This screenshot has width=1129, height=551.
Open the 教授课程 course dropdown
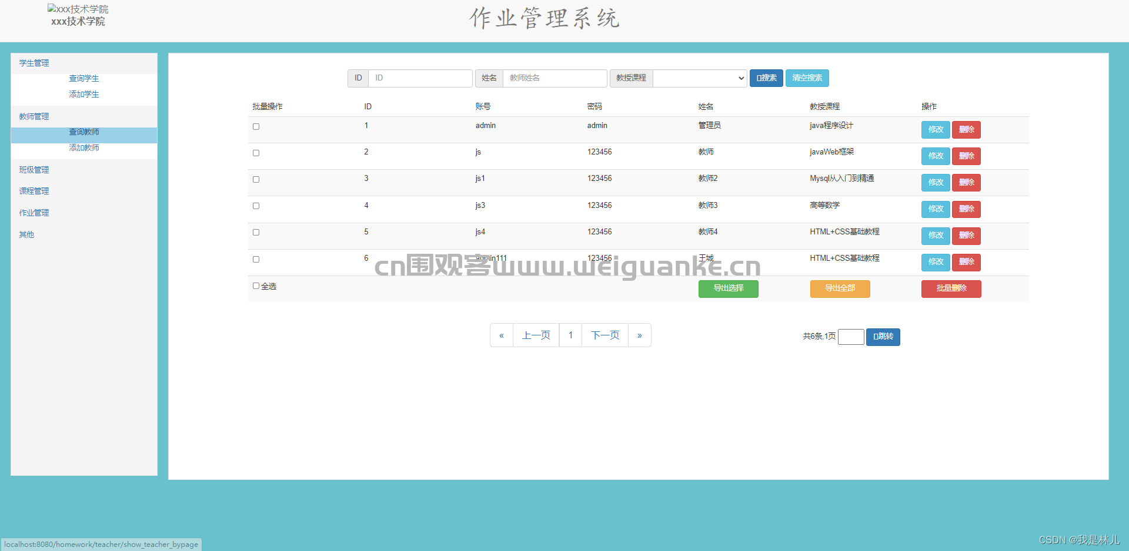699,78
